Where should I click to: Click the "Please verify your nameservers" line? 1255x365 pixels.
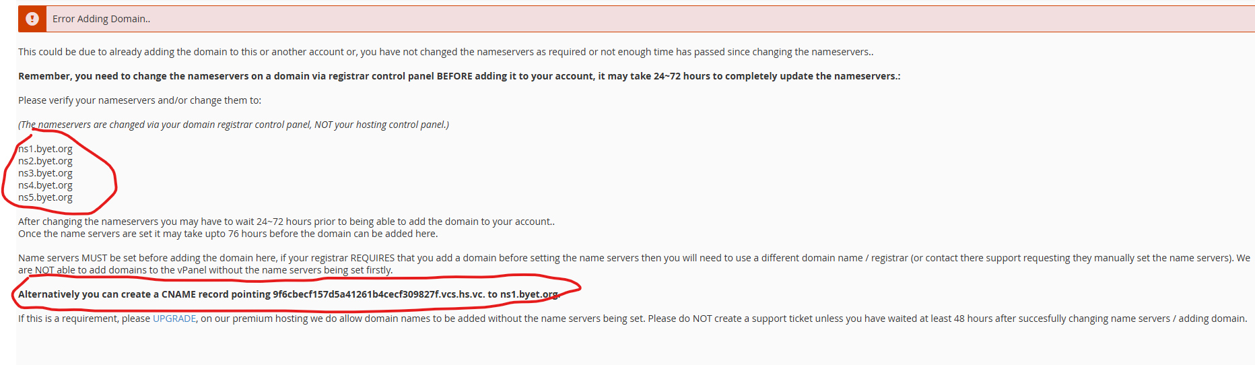pos(139,100)
